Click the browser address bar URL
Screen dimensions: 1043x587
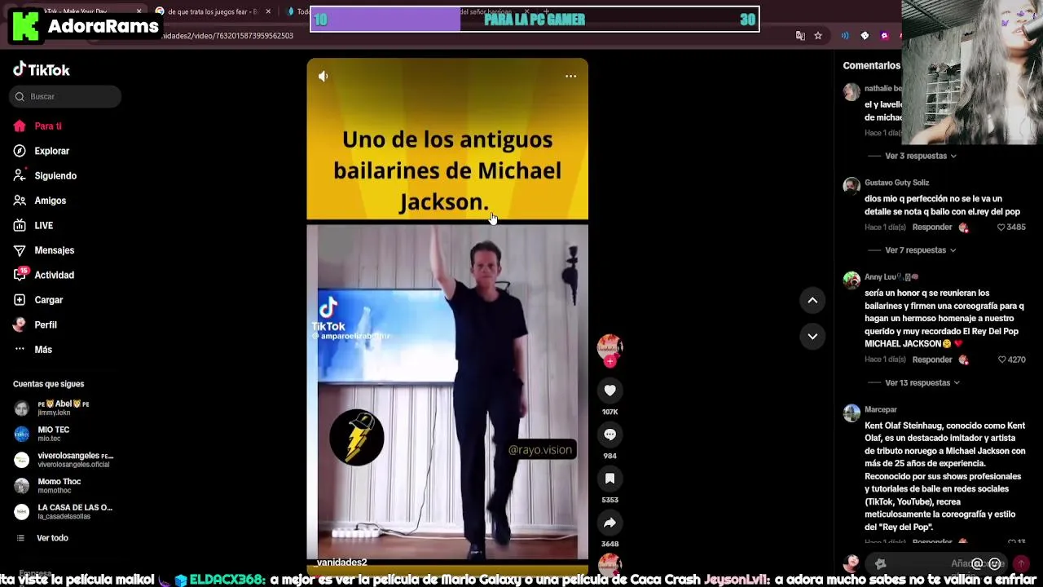click(228, 36)
